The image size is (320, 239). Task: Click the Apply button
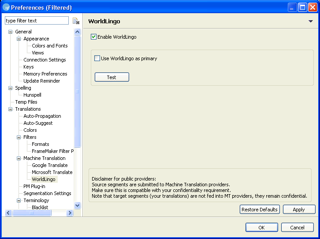point(299,210)
